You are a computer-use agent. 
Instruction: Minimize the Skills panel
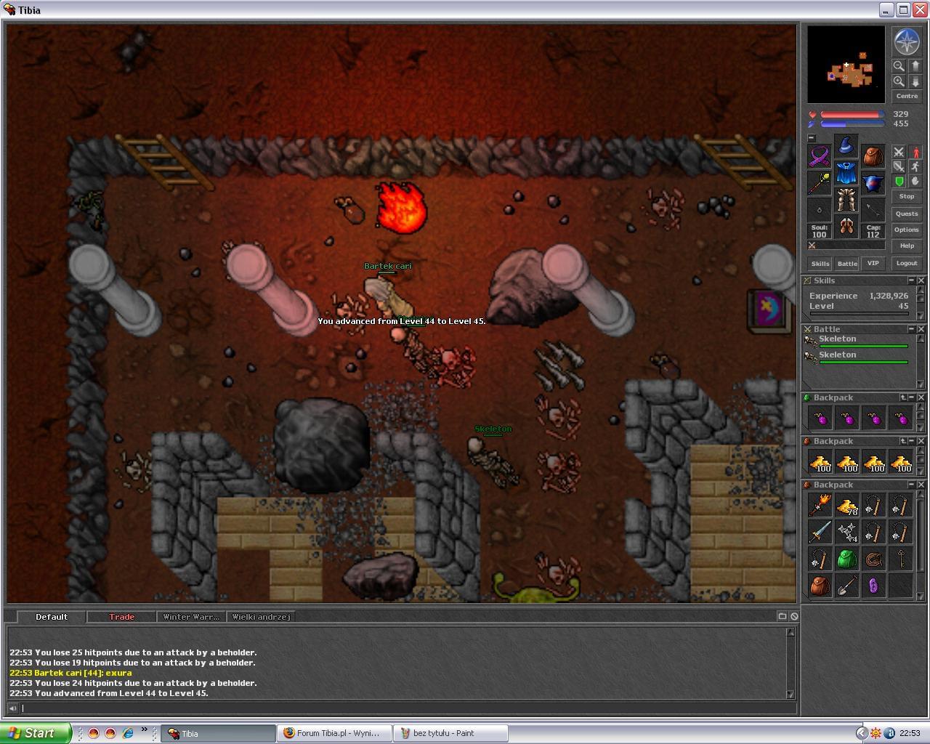[911, 280]
